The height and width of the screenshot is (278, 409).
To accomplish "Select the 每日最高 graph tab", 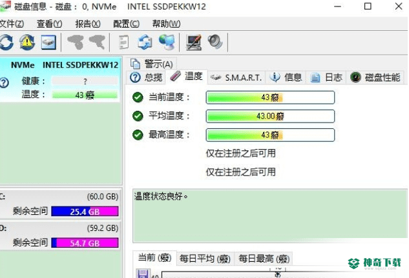I will 264,259.
